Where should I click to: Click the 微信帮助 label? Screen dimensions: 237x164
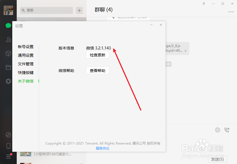[x=66, y=71]
